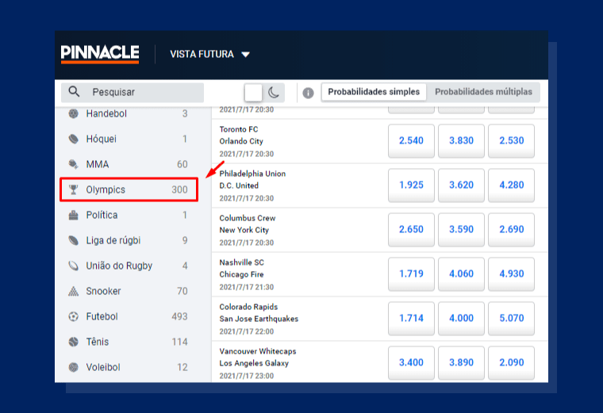The image size is (603, 413).
Task: Click the Tênis ball icon
Action: [x=74, y=342]
